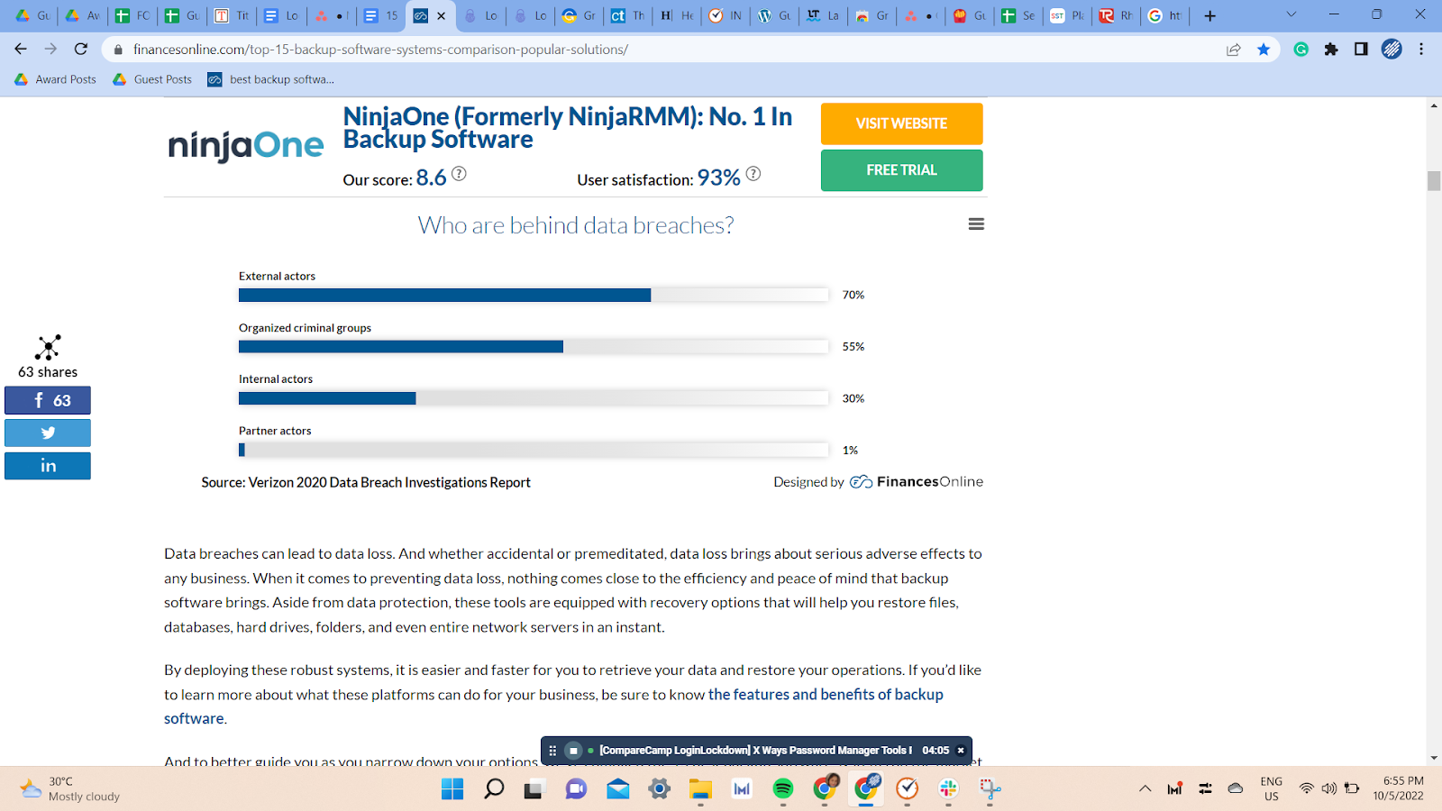The image size is (1442, 811).
Task: Open the Guest Posts bookmark
Action: tap(152, 79)
